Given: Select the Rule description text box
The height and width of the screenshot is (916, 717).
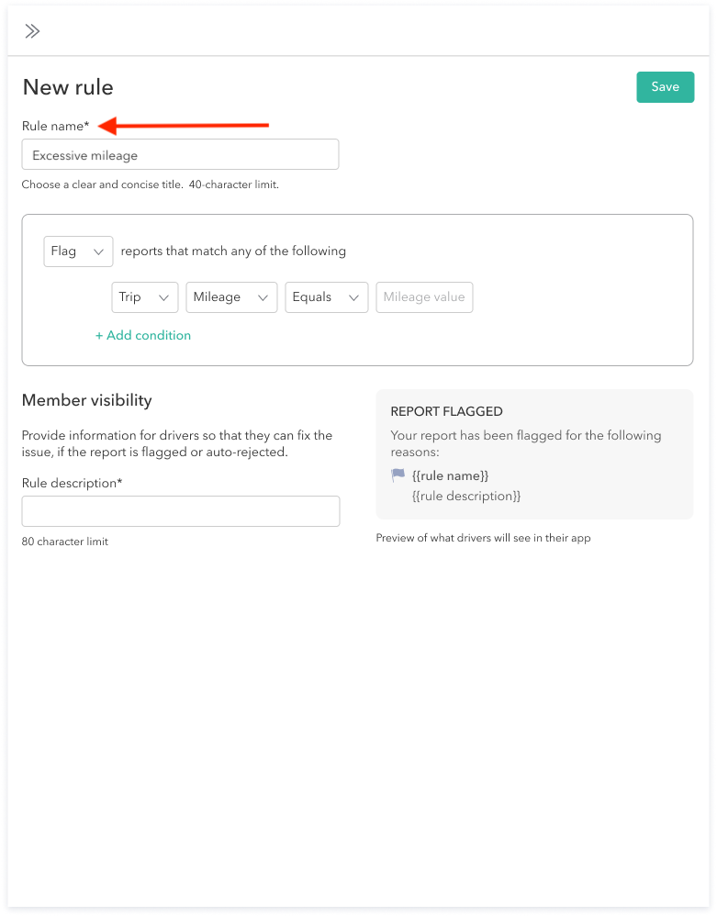Looking at the screenshot, I should click(180, 511).
